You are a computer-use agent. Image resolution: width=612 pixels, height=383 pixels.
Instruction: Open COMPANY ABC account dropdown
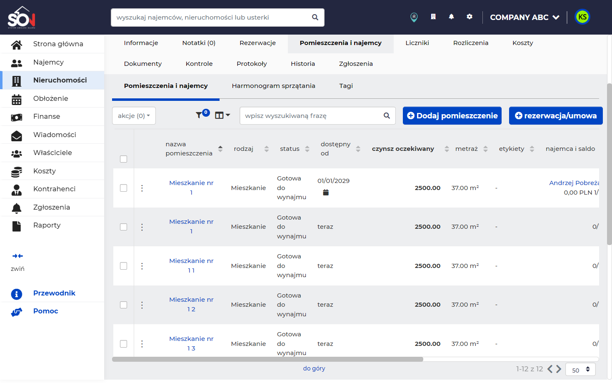point(525,18)
